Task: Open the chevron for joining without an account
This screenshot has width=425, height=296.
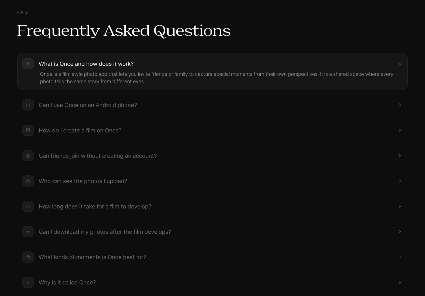Action: tap(400, 156)
